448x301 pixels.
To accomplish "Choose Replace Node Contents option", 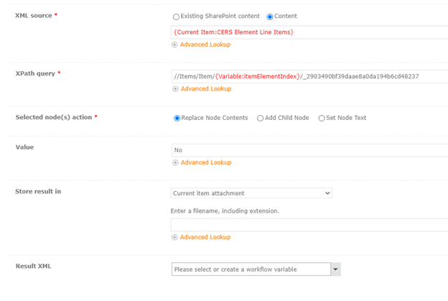I will pyautogui.click(x=177, y=118).
